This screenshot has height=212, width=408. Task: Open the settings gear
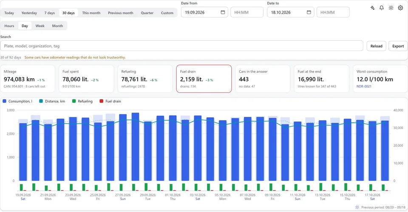(x=400, y=8)
